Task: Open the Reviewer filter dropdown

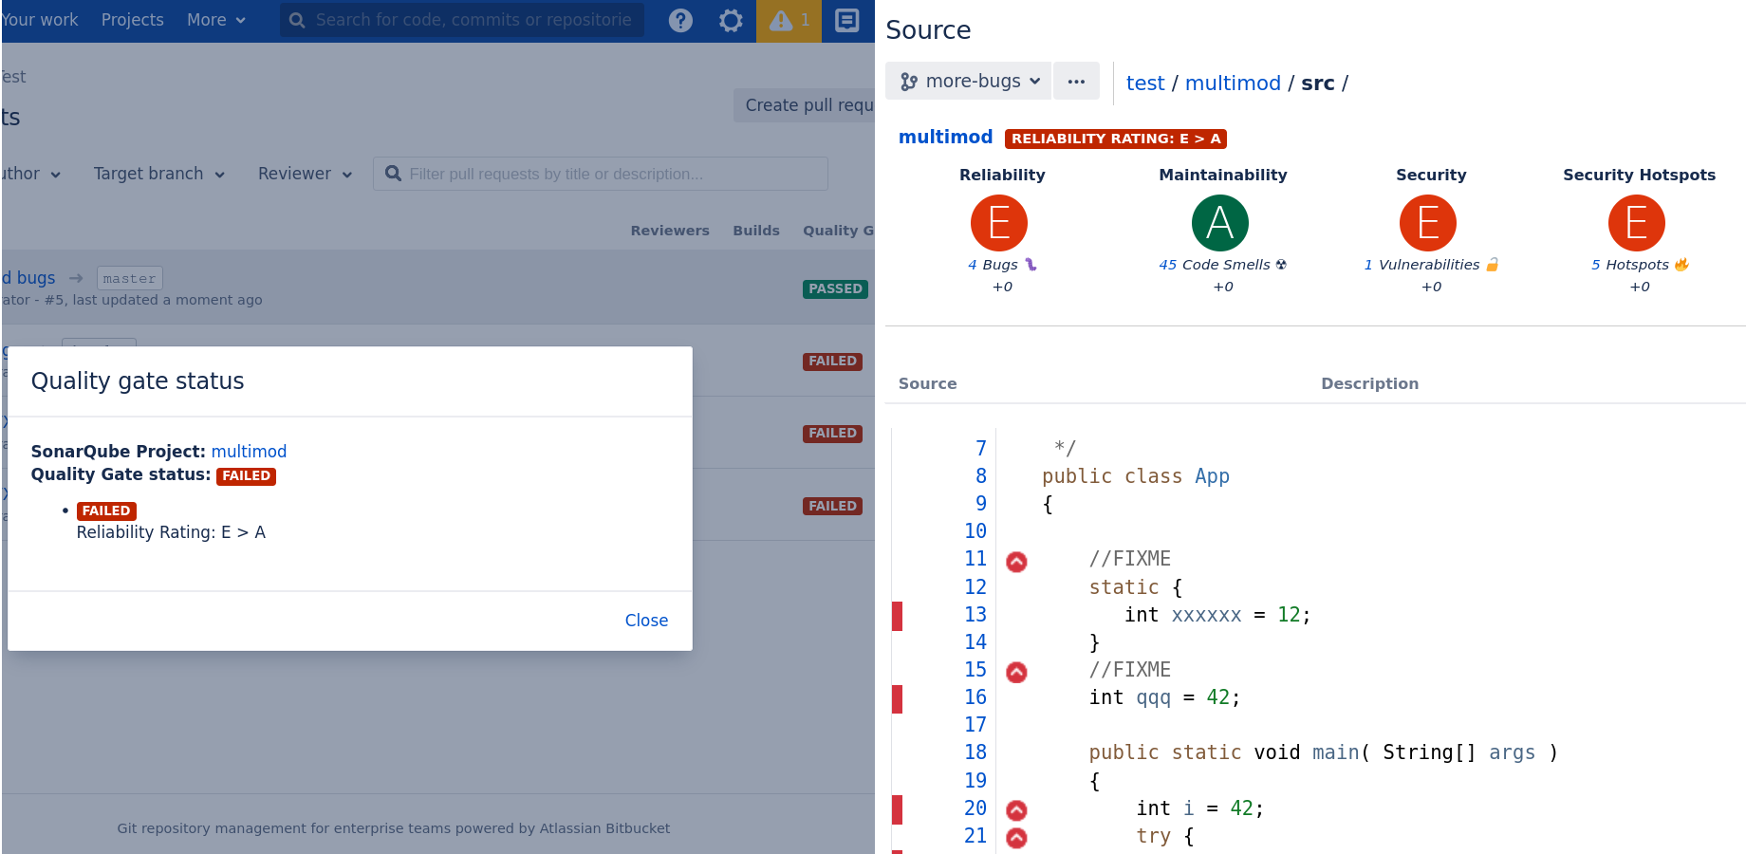Action: [x=305, y=174]
